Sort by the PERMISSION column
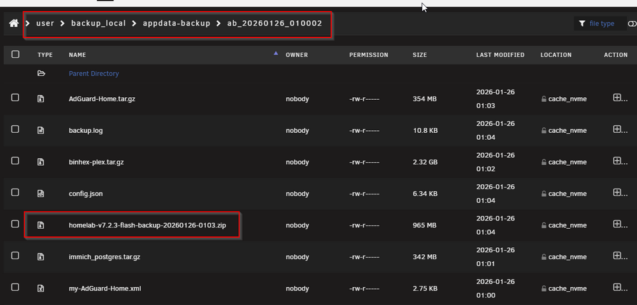 click(368, 55)
